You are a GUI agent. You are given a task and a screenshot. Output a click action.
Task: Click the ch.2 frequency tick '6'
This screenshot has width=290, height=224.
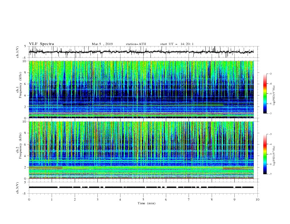click(x=26, y=145)
